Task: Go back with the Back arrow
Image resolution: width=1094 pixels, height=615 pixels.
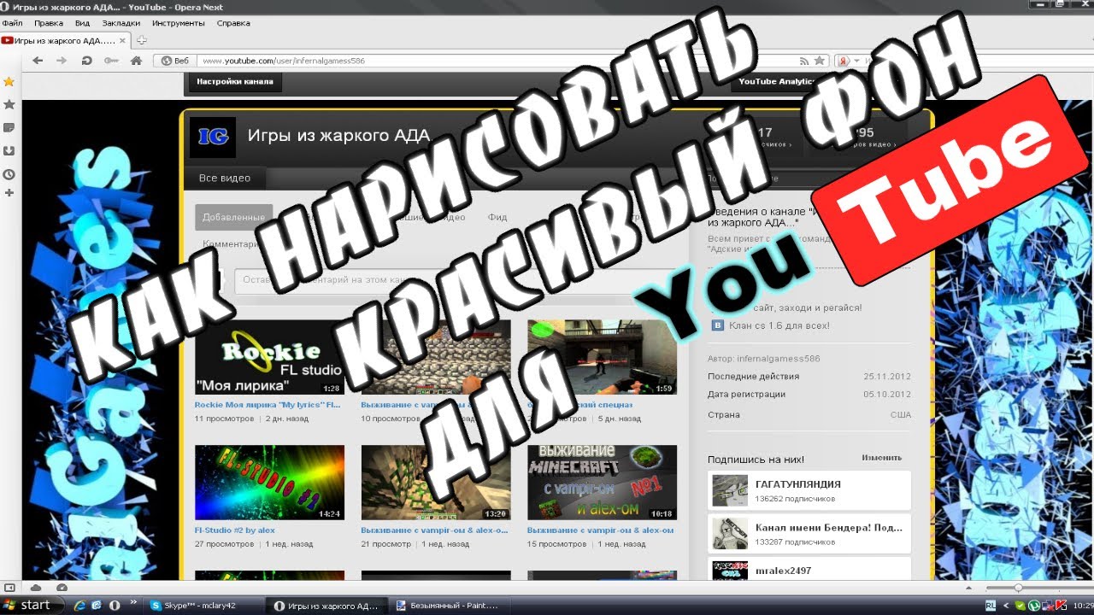Action: [38, 61]
